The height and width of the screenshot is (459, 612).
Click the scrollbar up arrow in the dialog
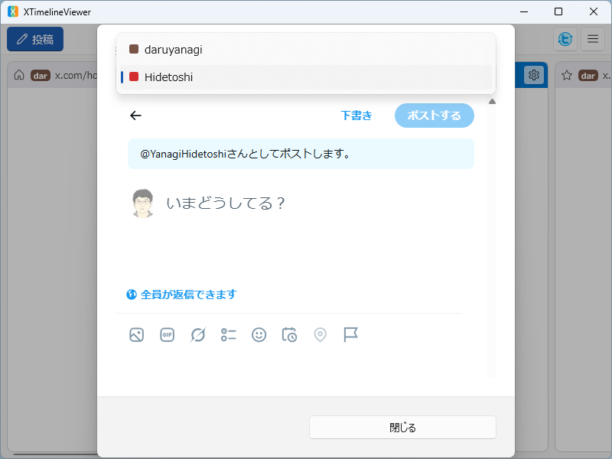(x=492, y=102)
